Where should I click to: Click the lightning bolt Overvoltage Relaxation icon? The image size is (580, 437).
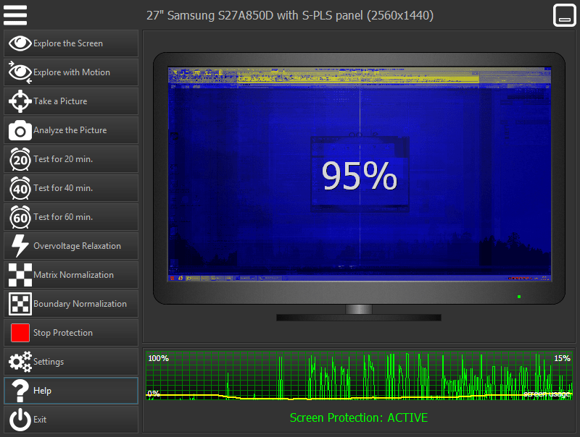(x=20, y=246)
